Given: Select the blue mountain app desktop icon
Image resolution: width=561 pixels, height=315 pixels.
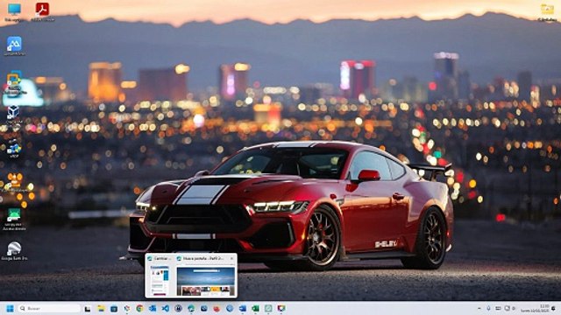Looking at the screenshot, I should point(14,46).
